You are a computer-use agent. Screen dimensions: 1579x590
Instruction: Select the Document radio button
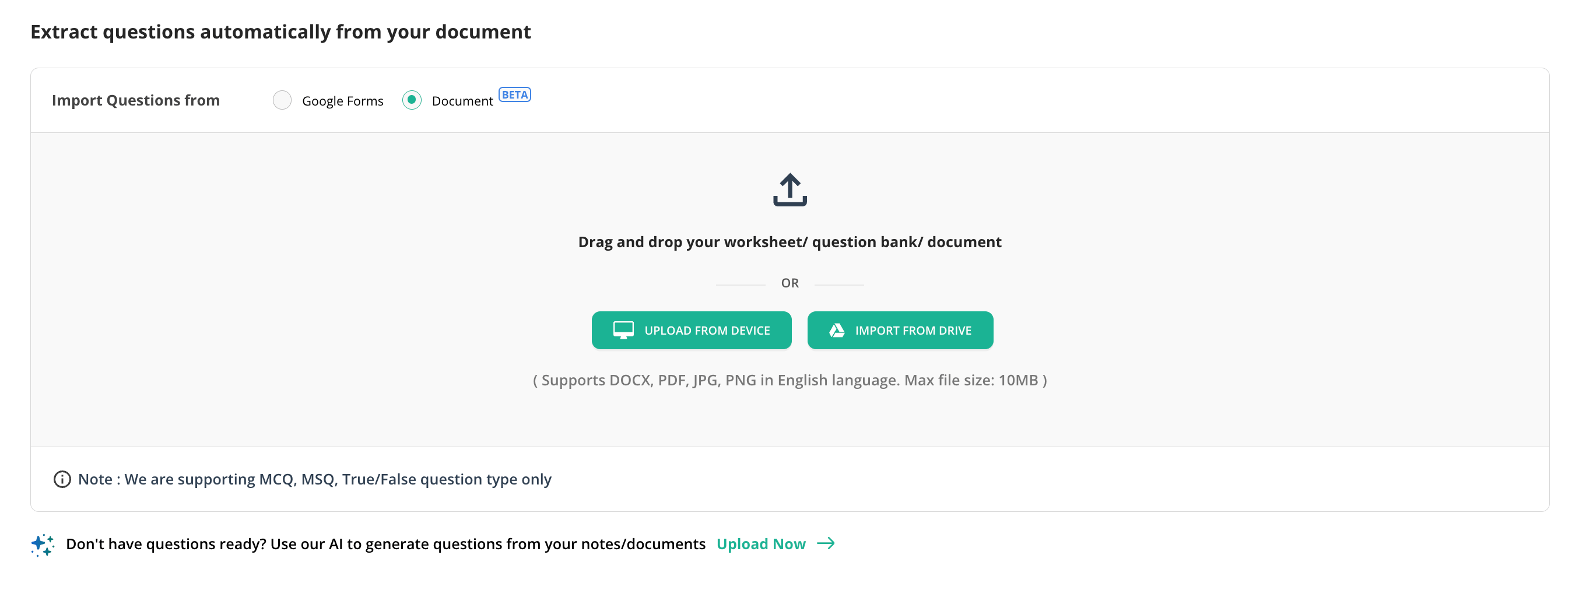(x=411, y=100)
